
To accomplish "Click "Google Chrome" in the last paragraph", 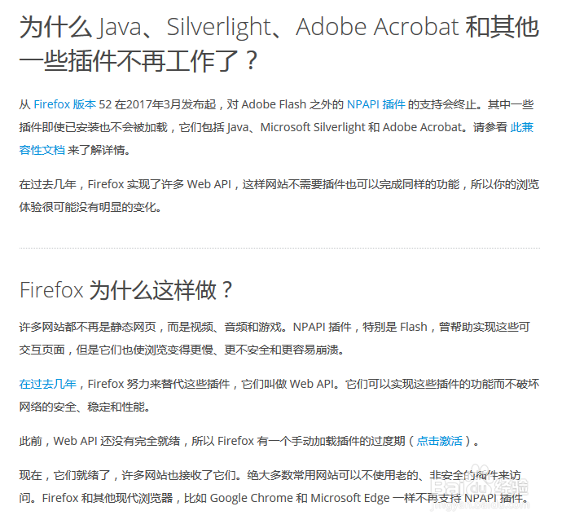I will (251, 499).
